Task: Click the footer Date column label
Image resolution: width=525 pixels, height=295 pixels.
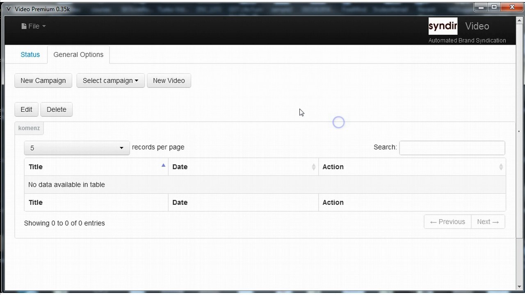Action: coord(180,202)
